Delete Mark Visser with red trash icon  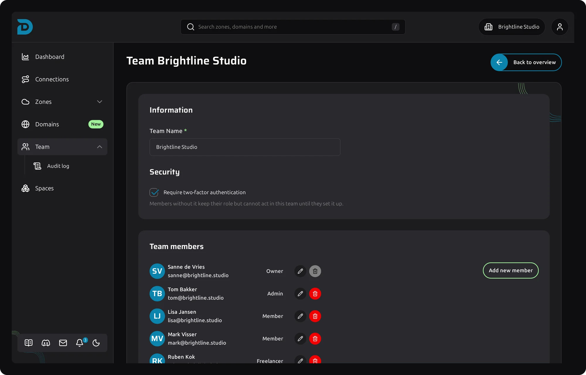pos(315,339)
